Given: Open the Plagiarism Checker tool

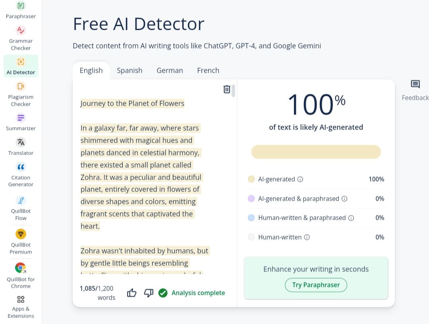Looking at the screenshot, I should [x=21, y=86].
